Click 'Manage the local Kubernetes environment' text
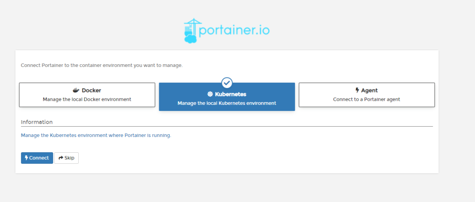The height and width of the screenshot is (202, 475). click(227, 103)
